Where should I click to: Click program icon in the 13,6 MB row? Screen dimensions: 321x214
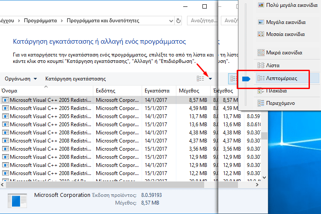click(x=5, y=124)
